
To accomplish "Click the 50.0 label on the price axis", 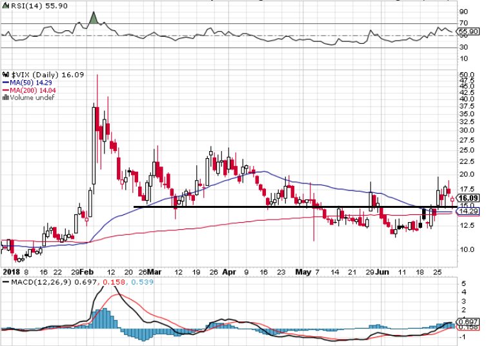I will pyautogui.click(x=467, y=75).
